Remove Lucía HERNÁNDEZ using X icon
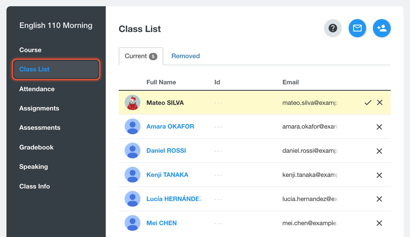 379,199
